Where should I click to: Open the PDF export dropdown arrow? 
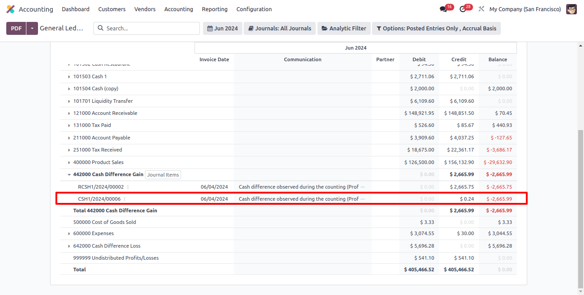(x=32, y=28)
